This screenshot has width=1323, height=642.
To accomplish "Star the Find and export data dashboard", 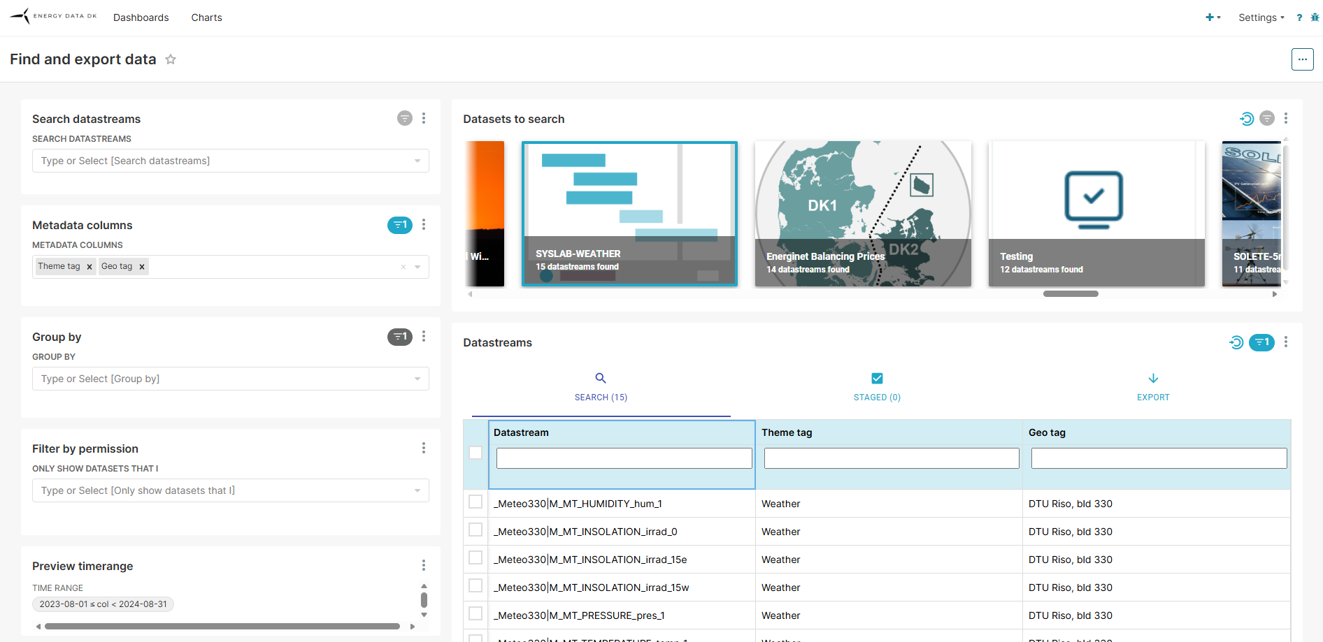I will tap(170, 59).
